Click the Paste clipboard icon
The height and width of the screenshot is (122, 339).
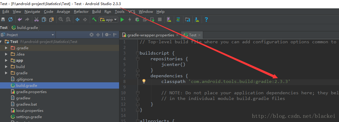(x=51, y=20)
